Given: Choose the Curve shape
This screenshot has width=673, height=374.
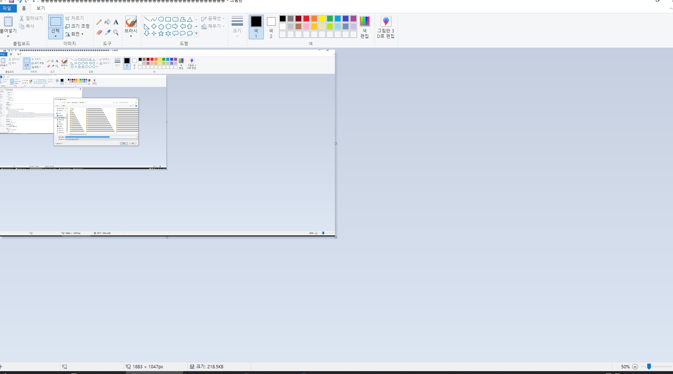Looking at the screenshot, I should [x=154, y=19].
